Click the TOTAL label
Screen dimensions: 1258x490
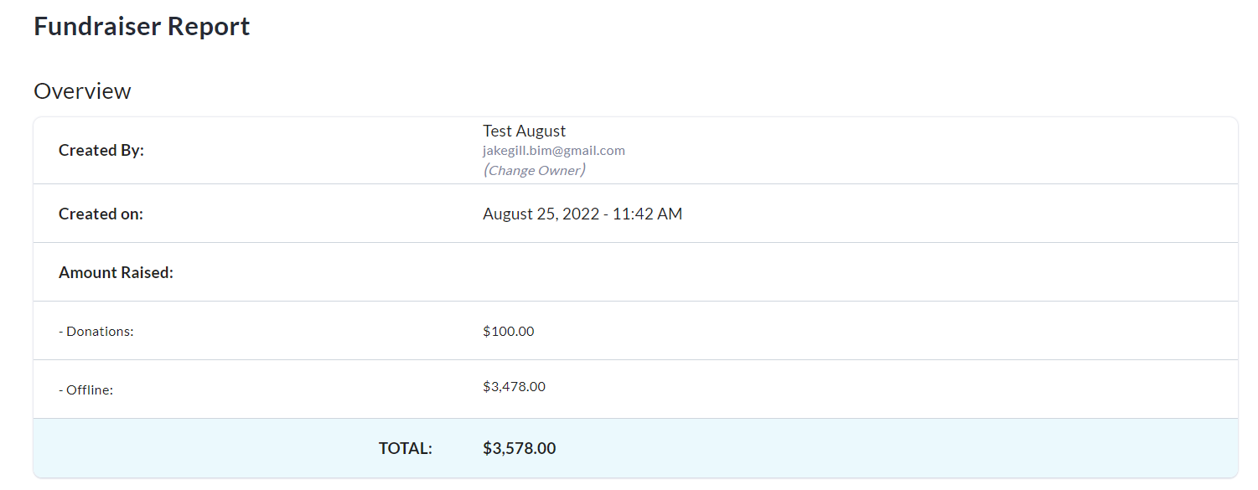point(405,448)
